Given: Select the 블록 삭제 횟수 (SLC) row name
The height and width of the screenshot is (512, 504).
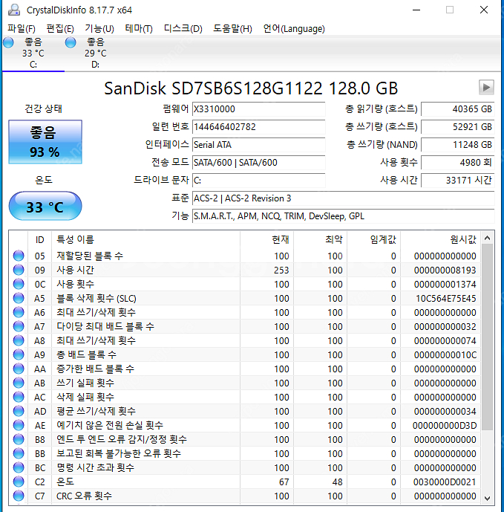Looking at the screenshot, I should (x=96, y=298).
